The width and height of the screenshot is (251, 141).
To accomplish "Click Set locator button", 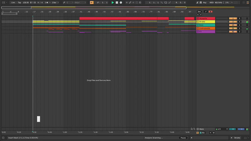I will pos(199,12).
